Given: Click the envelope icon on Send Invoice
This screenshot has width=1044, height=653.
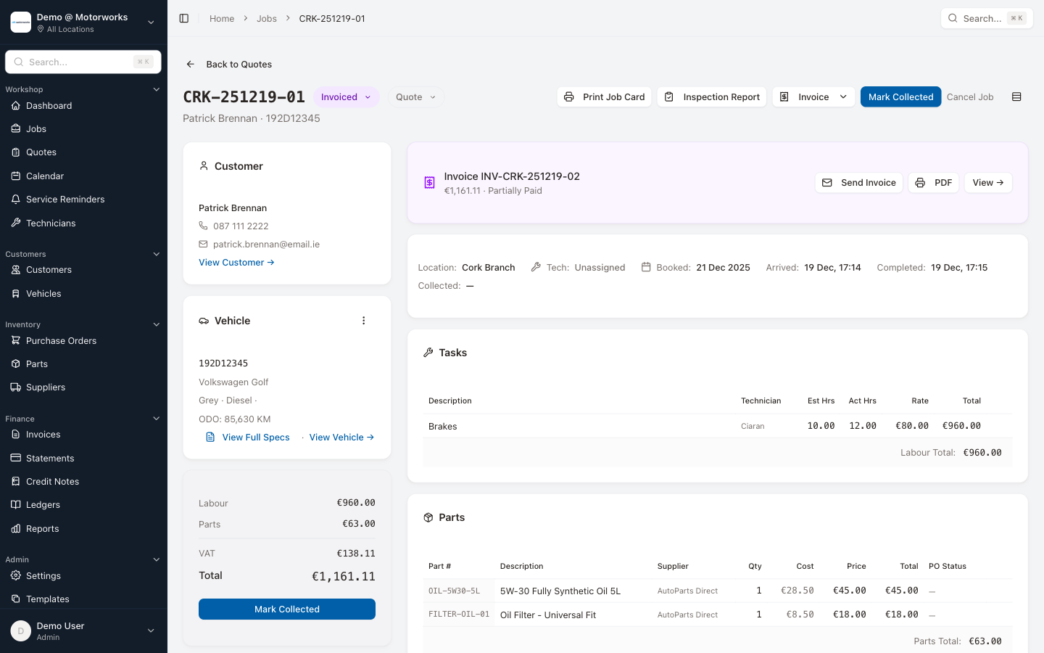Looking at the screenshot, I should (x=827, y=183).
